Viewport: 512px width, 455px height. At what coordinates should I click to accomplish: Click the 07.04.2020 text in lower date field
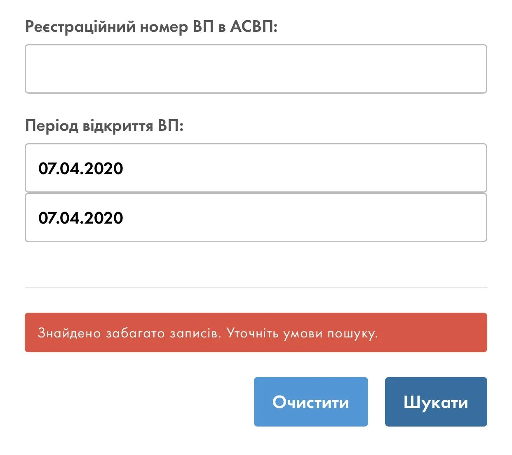coord(81,218)
